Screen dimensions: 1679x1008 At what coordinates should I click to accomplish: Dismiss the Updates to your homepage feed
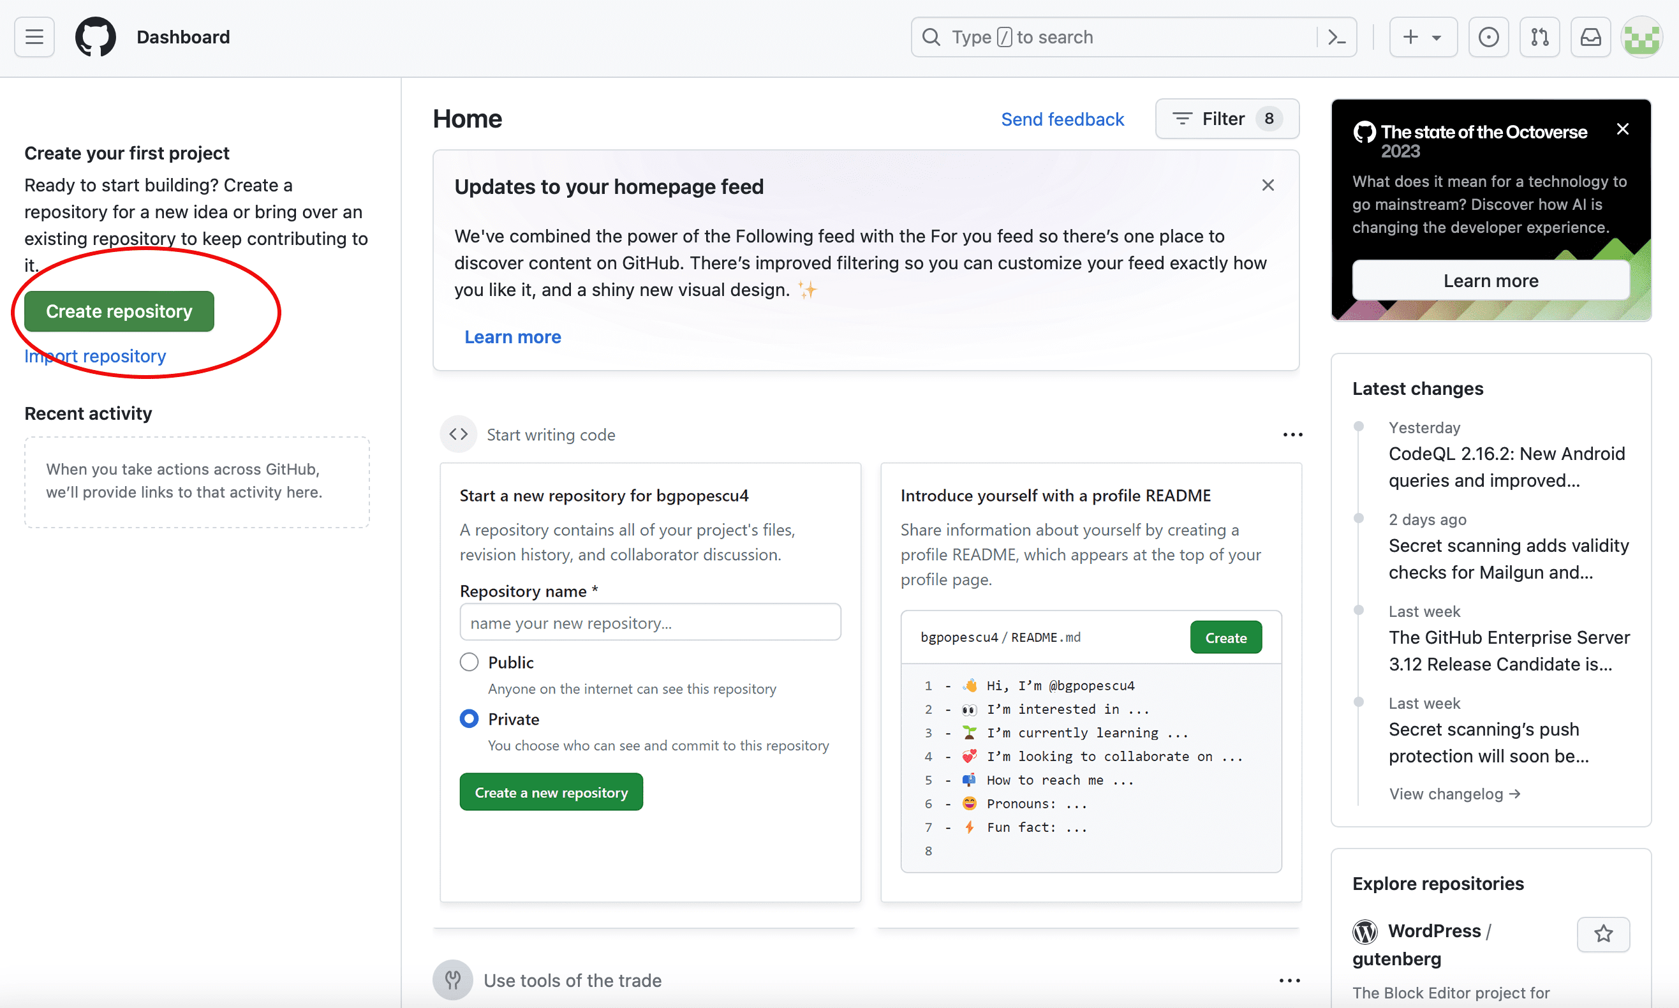tap(1268, 186)
